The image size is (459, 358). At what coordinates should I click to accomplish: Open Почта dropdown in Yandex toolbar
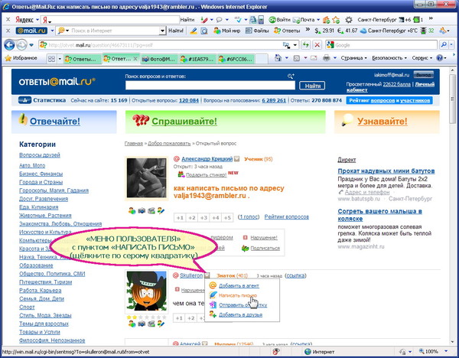pos(318,20)
